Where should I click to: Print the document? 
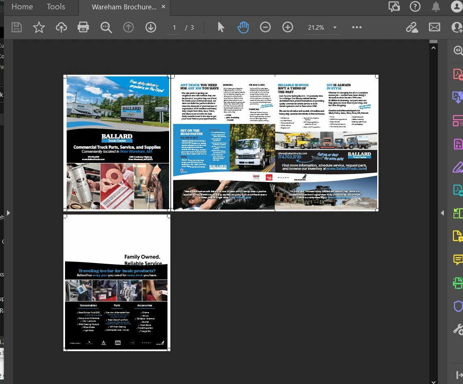click(83, 27)
